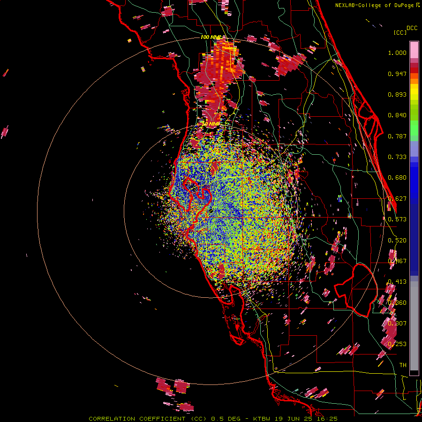Image resolution: width=422 pixels, height=422 pixels.
Task: Select the 0.733 legend value
Action: [x=397, y=157]
